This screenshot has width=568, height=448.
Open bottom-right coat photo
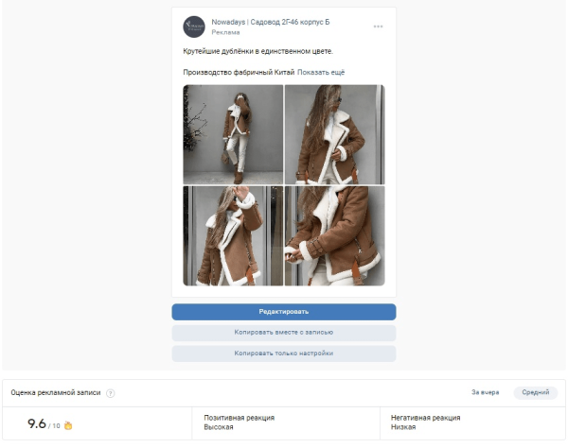click(335, 236)
